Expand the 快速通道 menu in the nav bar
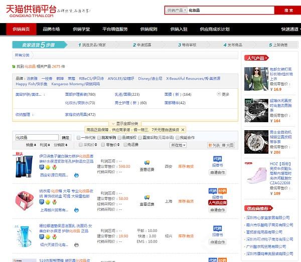 click(x=290, y=29)
